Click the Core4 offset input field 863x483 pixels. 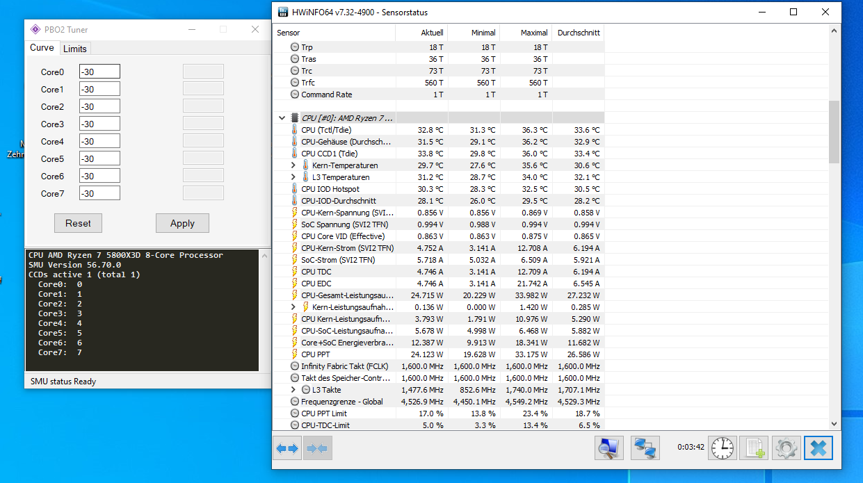[x=99, y=141]
